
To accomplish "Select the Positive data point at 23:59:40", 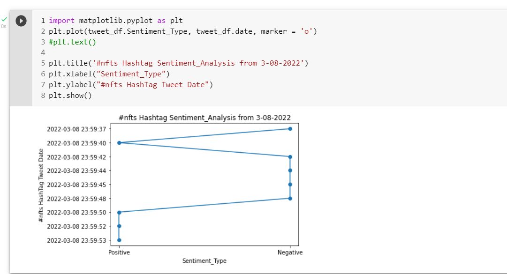I will pos(119,143).
